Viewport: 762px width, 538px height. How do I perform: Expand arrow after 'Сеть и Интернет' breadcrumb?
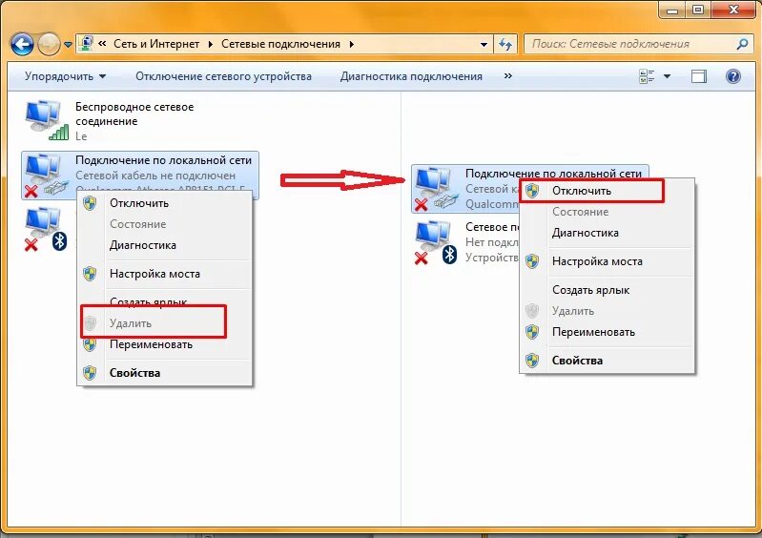tap(211, 44)
